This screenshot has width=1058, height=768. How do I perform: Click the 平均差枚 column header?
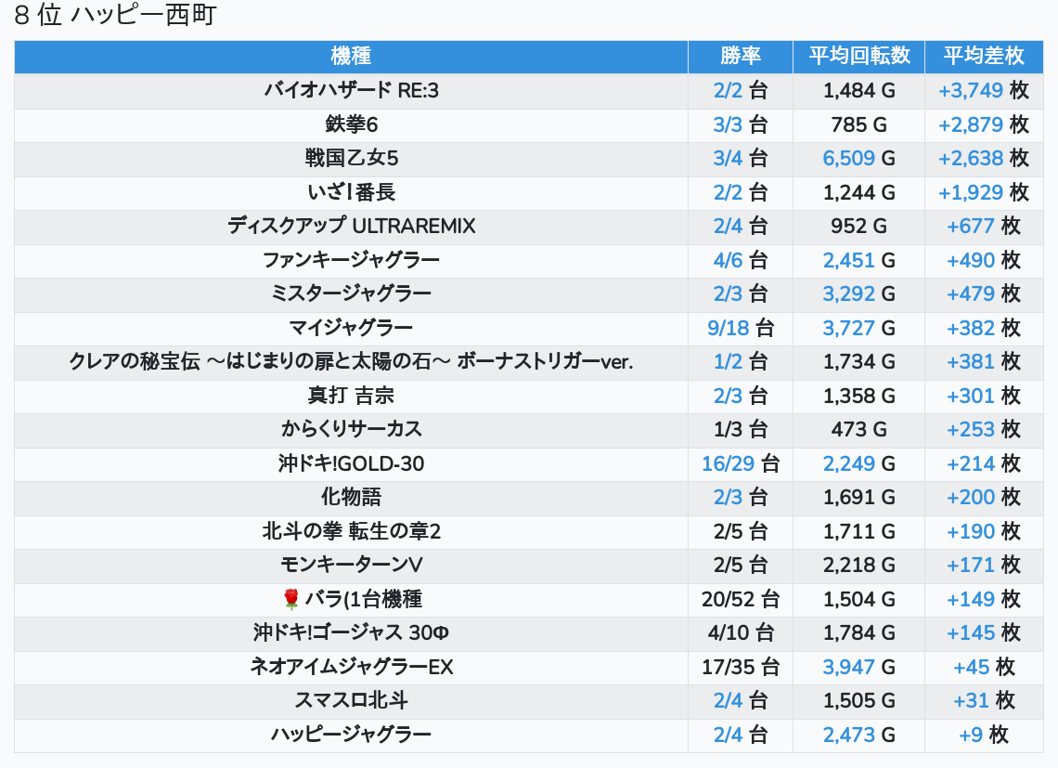[x=984, y=56]
